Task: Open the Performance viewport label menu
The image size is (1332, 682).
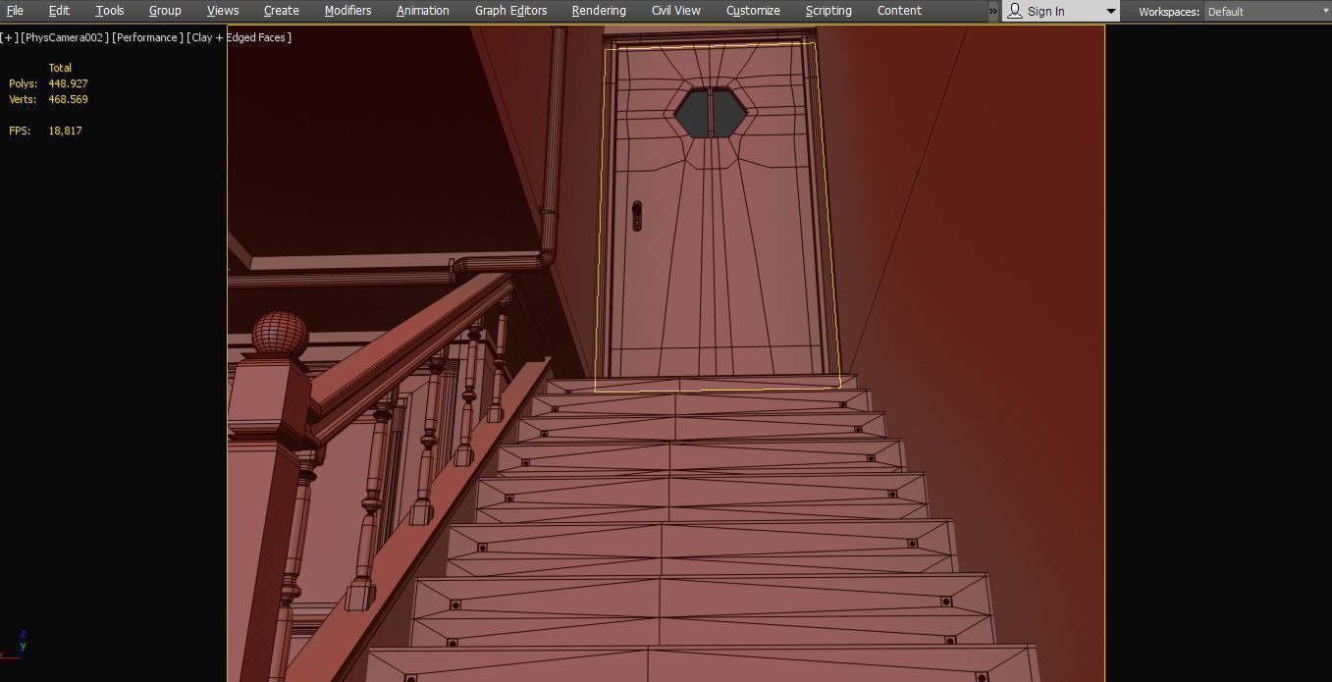Action: 147,37
